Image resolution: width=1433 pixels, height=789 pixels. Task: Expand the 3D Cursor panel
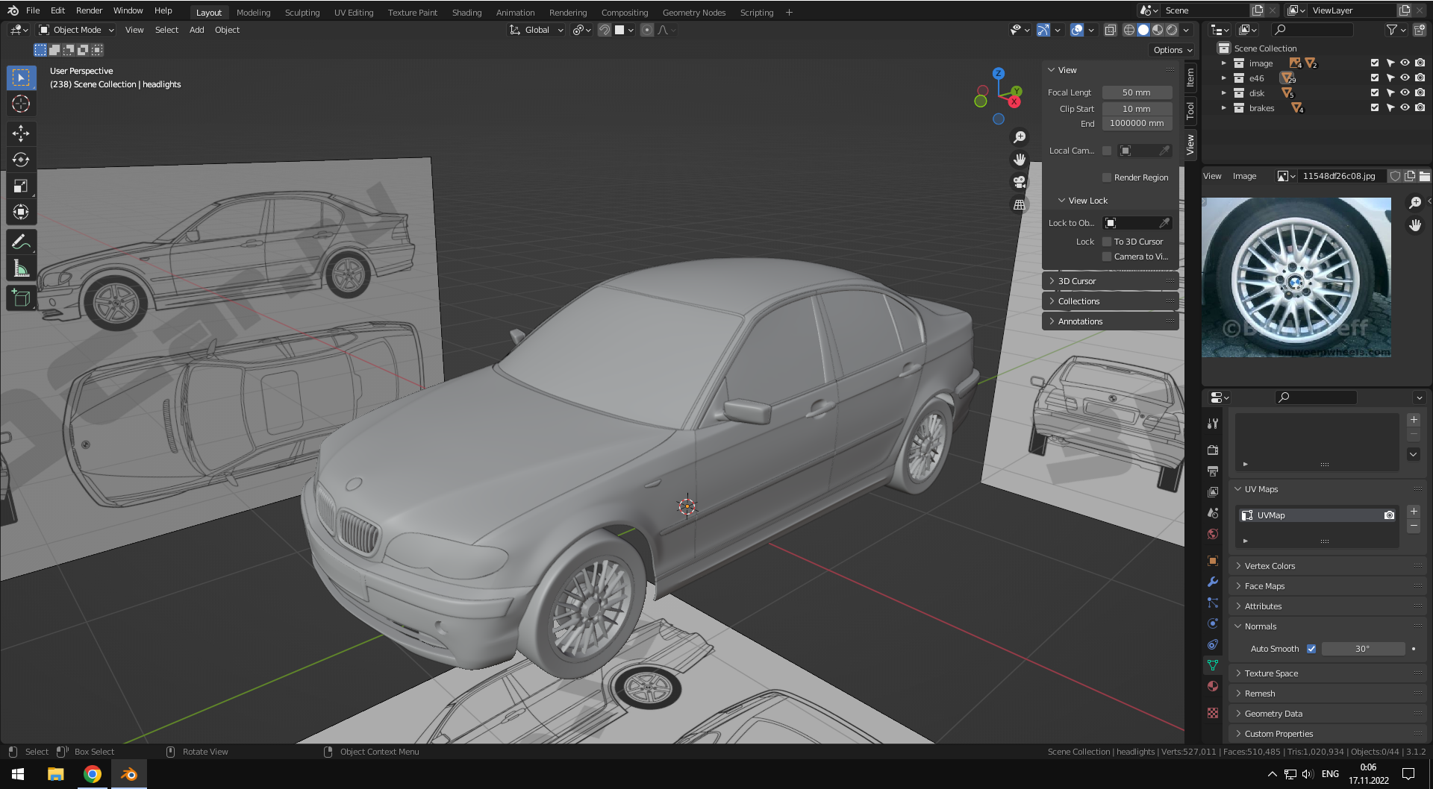click(1076, 281)
